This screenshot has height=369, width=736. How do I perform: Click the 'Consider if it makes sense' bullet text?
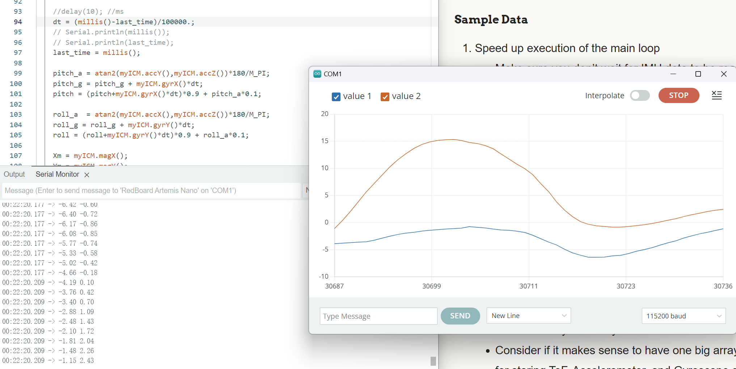(x=615, y=350)
